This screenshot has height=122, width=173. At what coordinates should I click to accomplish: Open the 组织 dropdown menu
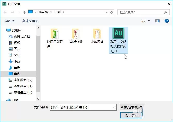coord(10,21)
